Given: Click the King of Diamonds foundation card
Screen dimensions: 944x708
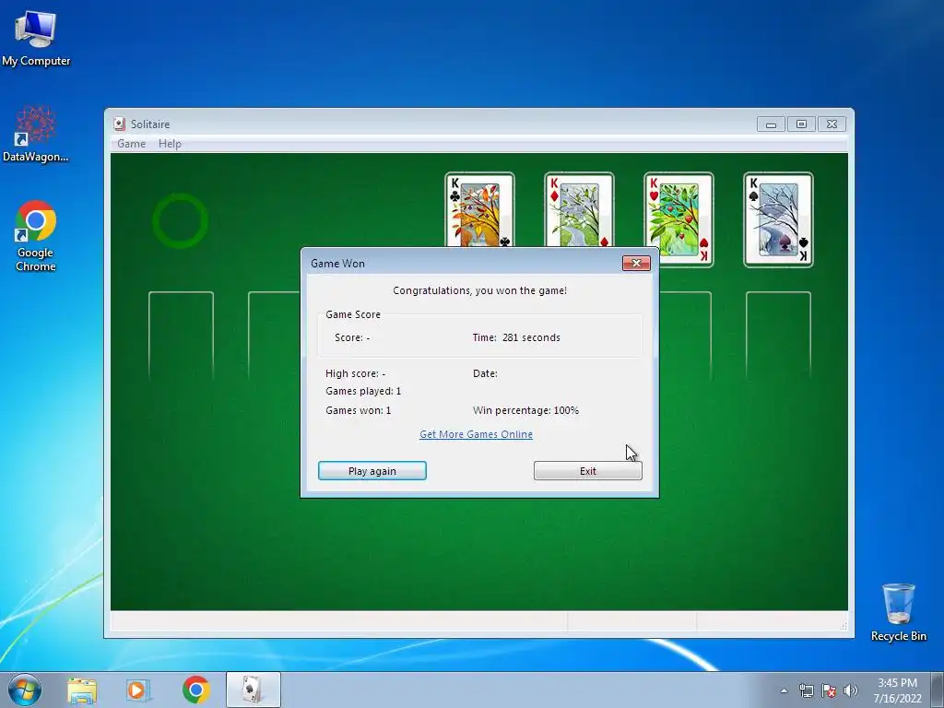Looking at the screenshot, I should coord(579,209).
